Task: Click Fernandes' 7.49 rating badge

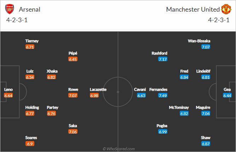Action: click(x=163, y=95)
